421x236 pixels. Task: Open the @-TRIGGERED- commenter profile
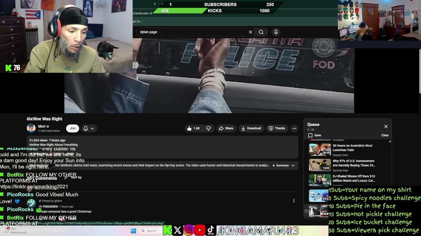point(49,207)
